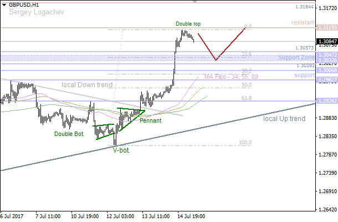
Task: Select the red V-shaped forecast line
Action: pyautogui.click(x=216, y=59)
